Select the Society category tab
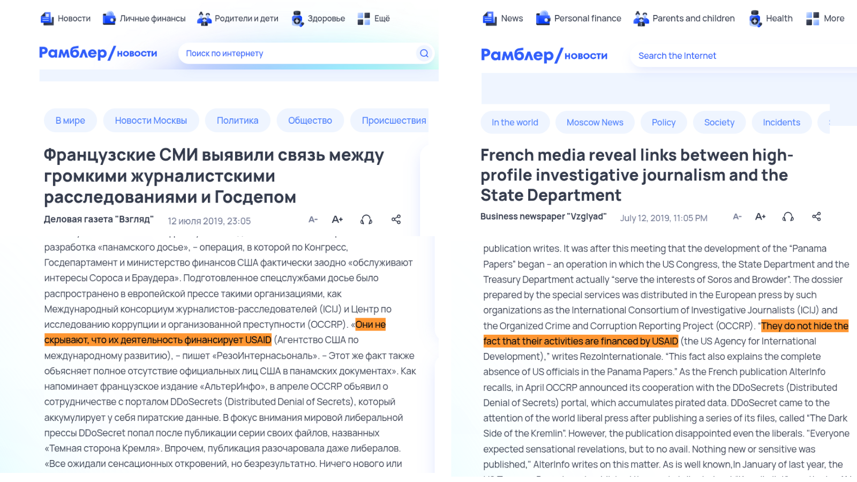This screenshot has height=482, width=857. [719, 123]
